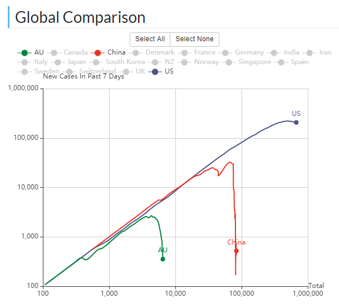This screenshot has height=308, width=339.
Task: Click the Select All button
Action: pyautogui.click(x=150, y=39)
